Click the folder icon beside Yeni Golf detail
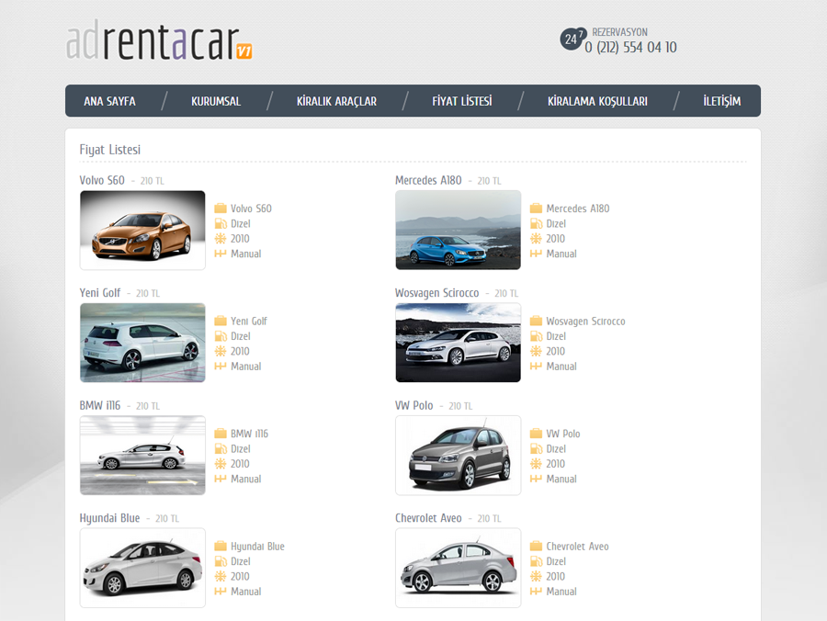 (221, 321)
